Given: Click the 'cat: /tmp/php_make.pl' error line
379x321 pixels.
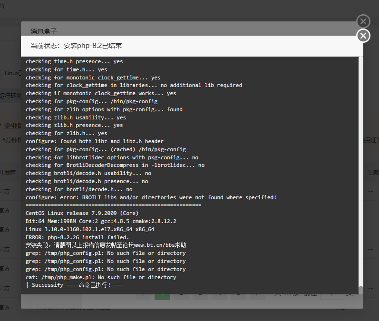Looking at the screenshot, I should [x=101, y=277].
